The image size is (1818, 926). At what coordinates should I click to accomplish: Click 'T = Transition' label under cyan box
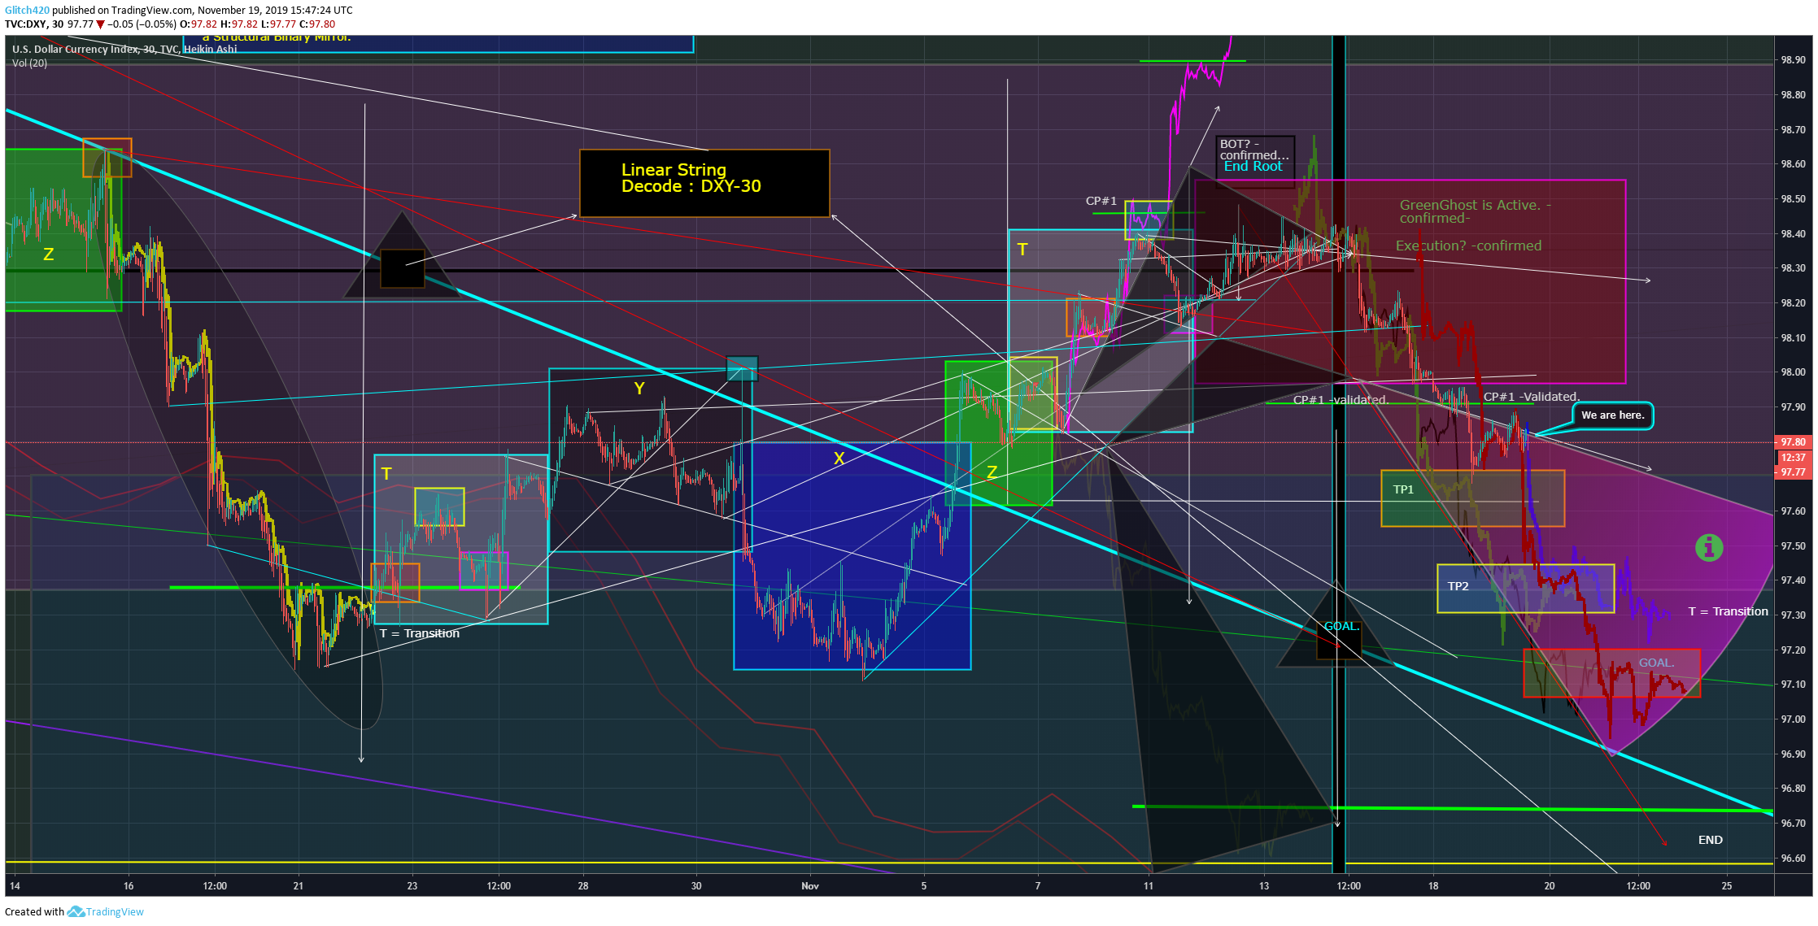[x=420, y=633]
